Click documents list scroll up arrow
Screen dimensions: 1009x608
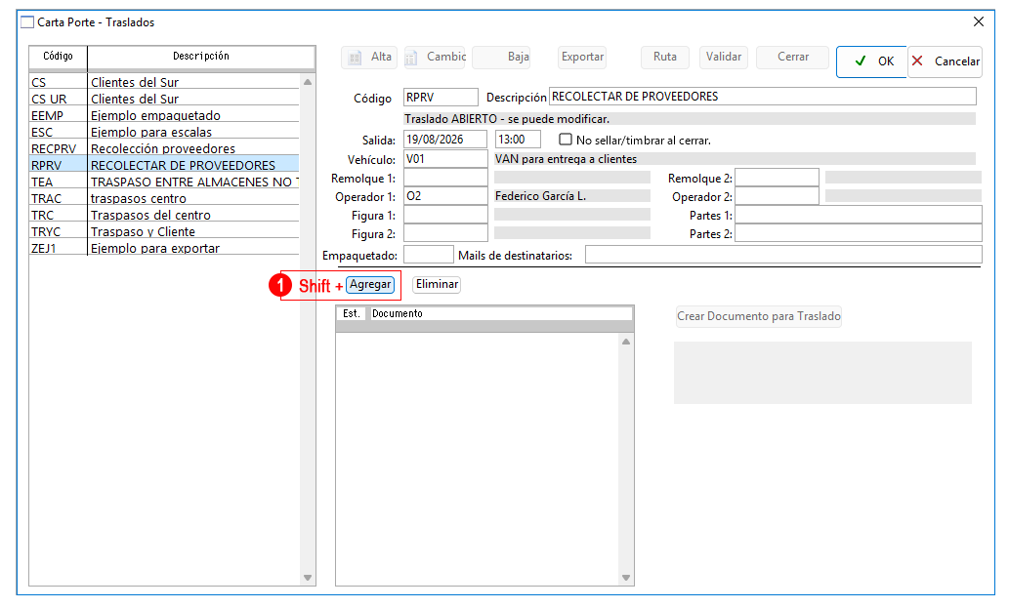click(626, 342)
